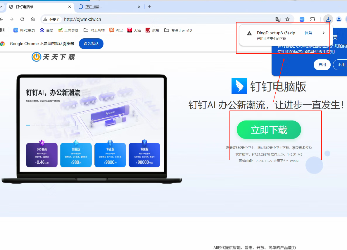Open the 嗨PC主页 bookmark
This screenshot has height=250, width=347.
24,30
